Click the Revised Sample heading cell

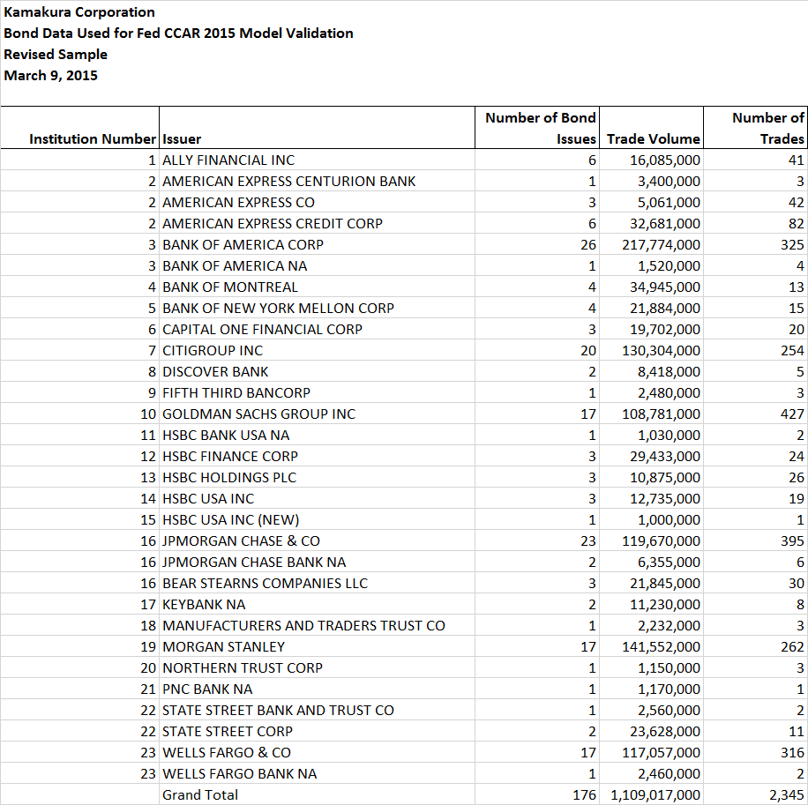(x=56, y=54)
